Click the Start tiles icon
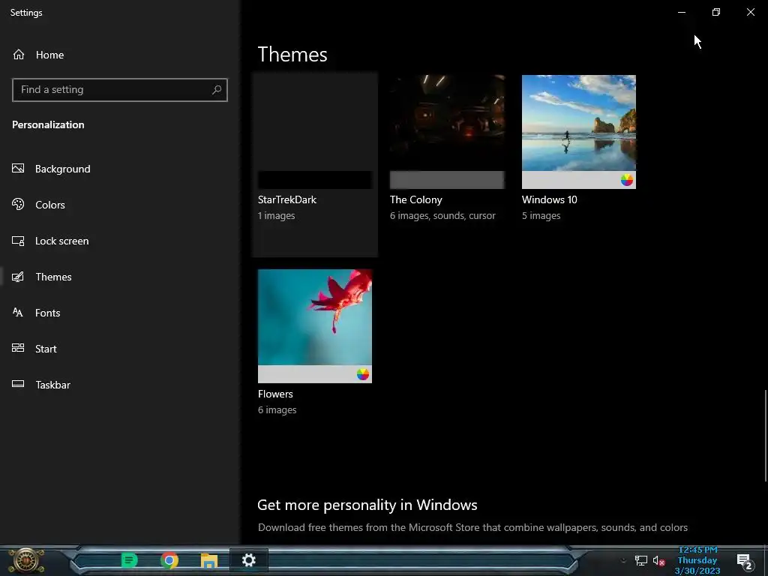Viewport: 768px width, 576px height. click(x=18, y=348)
